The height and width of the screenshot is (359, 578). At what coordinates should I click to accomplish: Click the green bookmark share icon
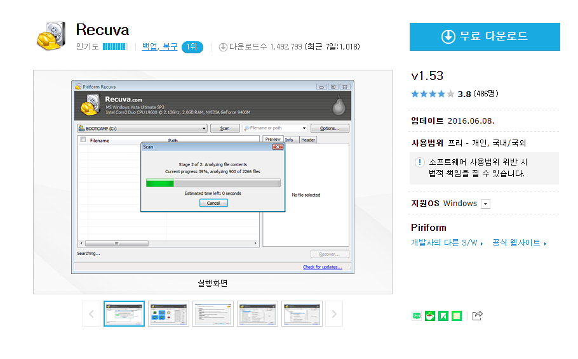pyautogui.click(x=443, y=315)
